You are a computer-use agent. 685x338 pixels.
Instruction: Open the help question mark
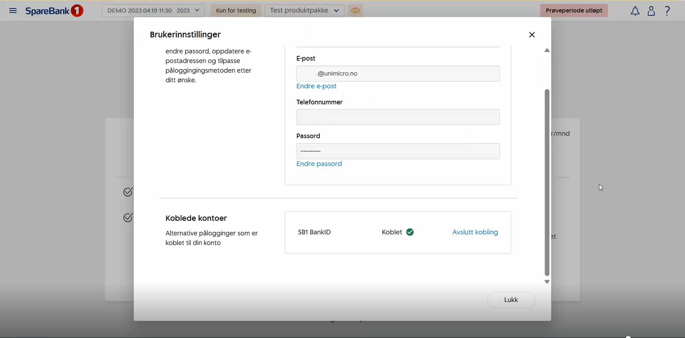click(x=667, y=11)
